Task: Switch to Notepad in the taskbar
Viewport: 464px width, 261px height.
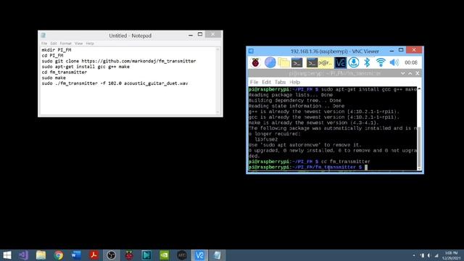Action: [x=217, y=255]
